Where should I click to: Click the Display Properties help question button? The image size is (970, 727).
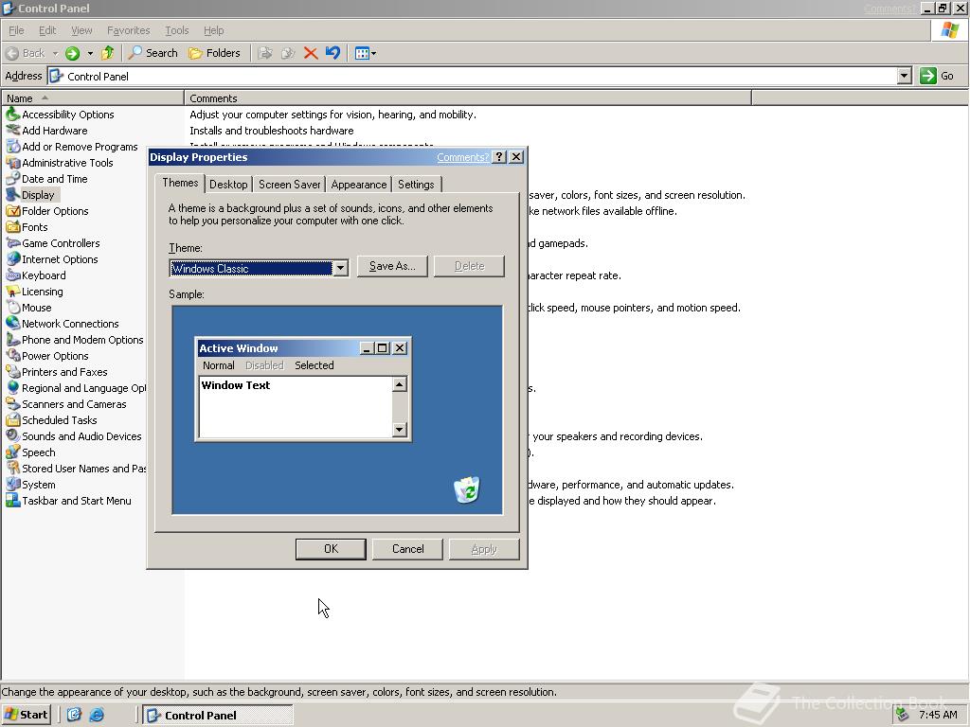click(x=500, y=157)
